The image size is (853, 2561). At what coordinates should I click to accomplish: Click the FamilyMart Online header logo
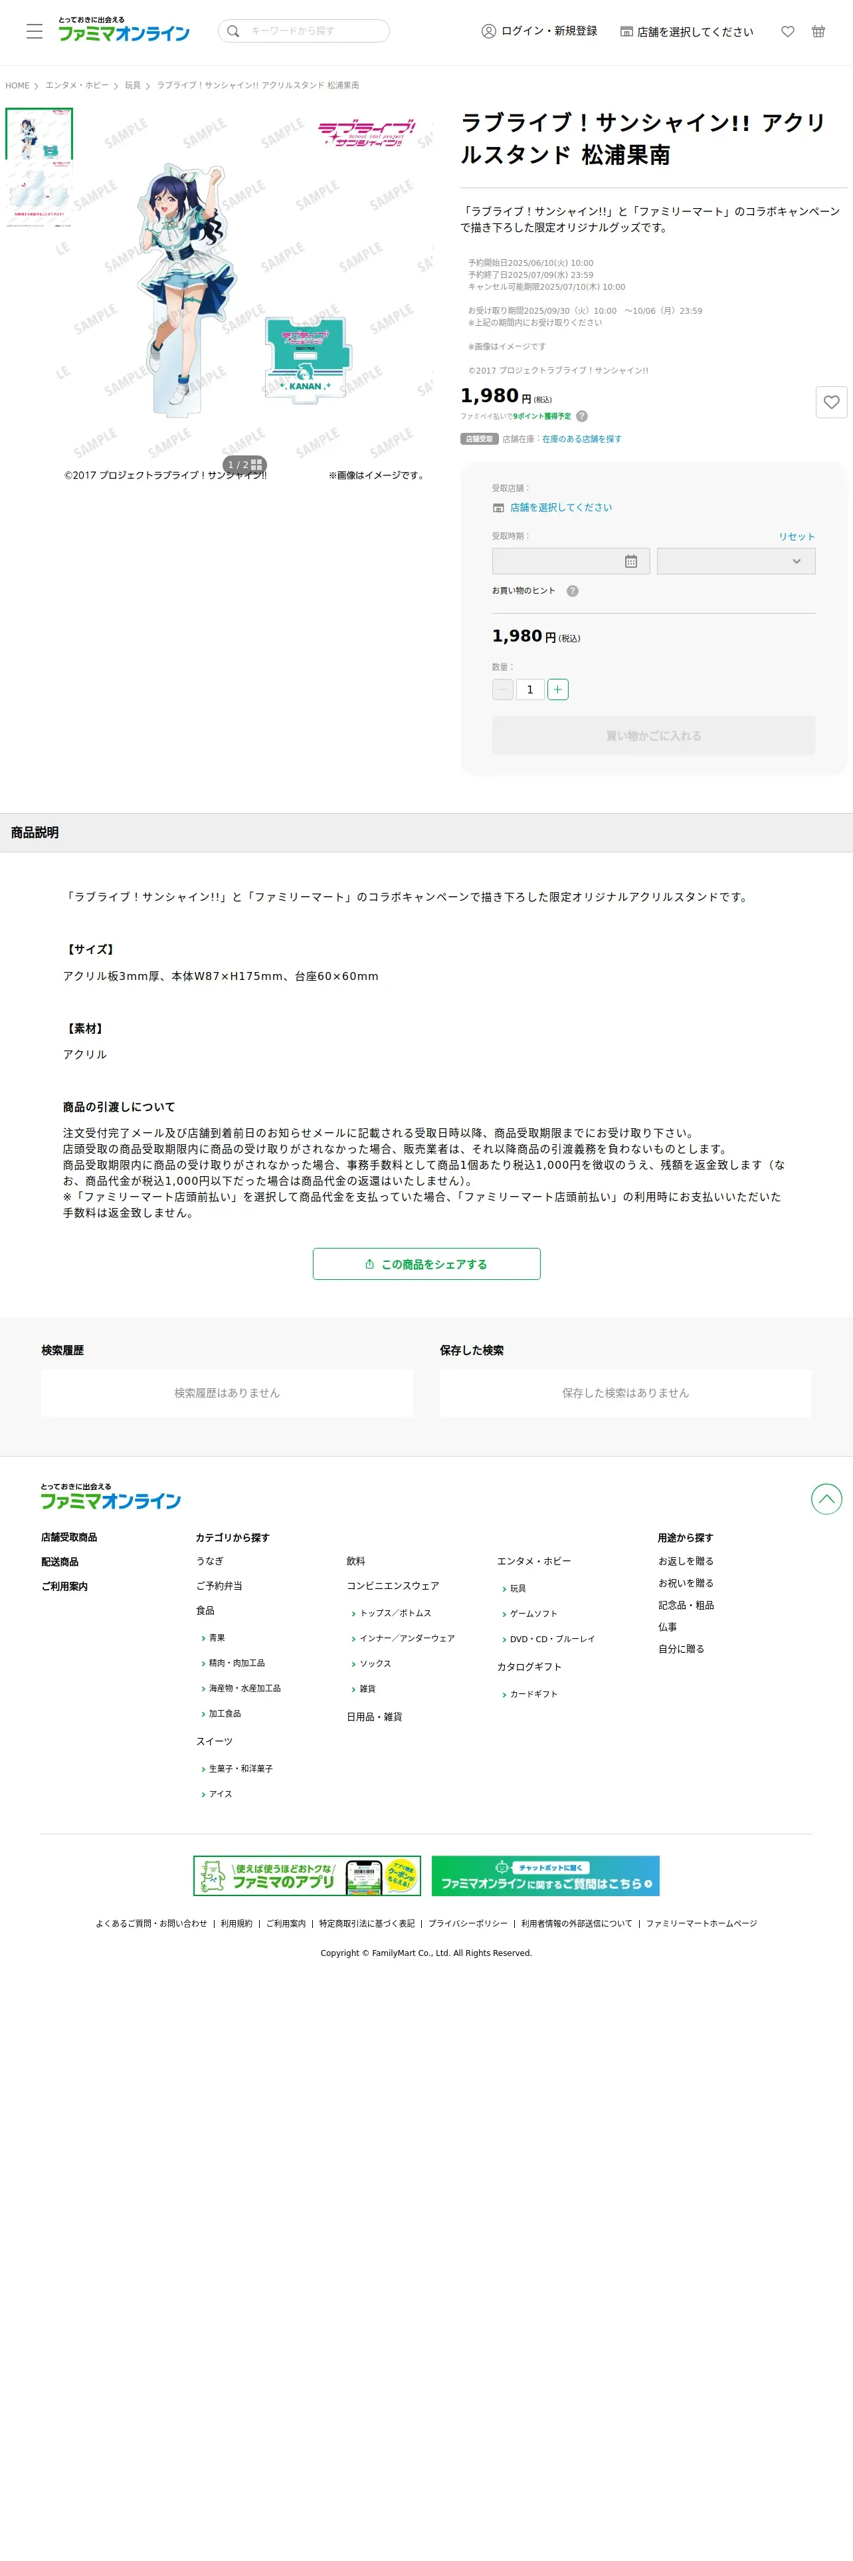coord(123,30)
